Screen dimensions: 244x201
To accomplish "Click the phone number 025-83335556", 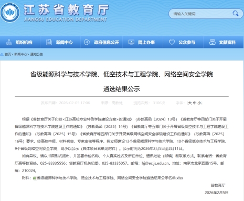I will [x=53, y=163].
